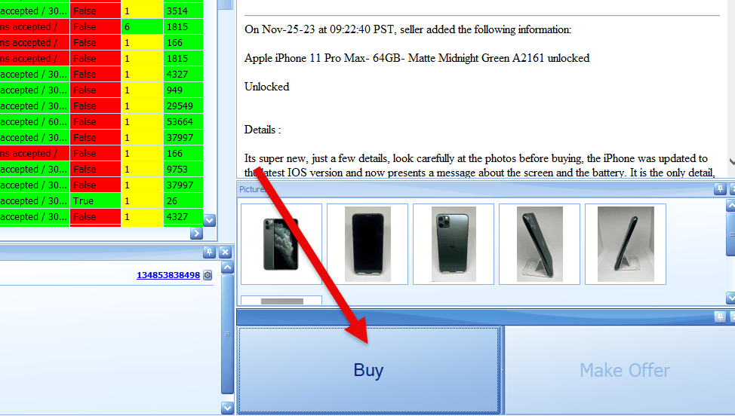Screen dimensions: 735x416
Task: Click the 'On Nov-25-23 at 09:22:40 PST' line
Action: (x=407, y=29)
